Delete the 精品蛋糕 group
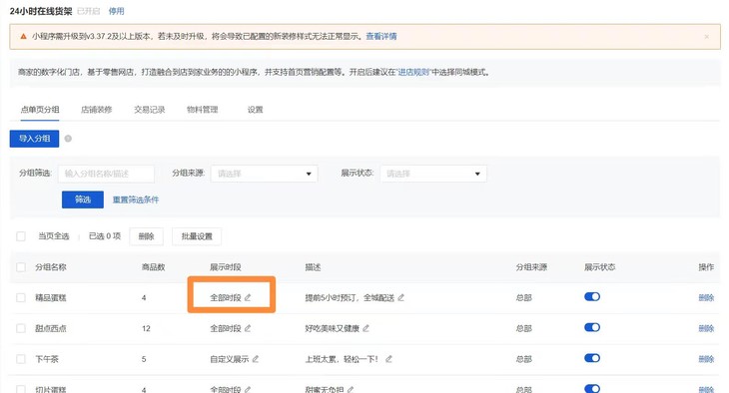The height and width of the screenshot is (393, 729). pyautogui.click(x=706, y=297)
